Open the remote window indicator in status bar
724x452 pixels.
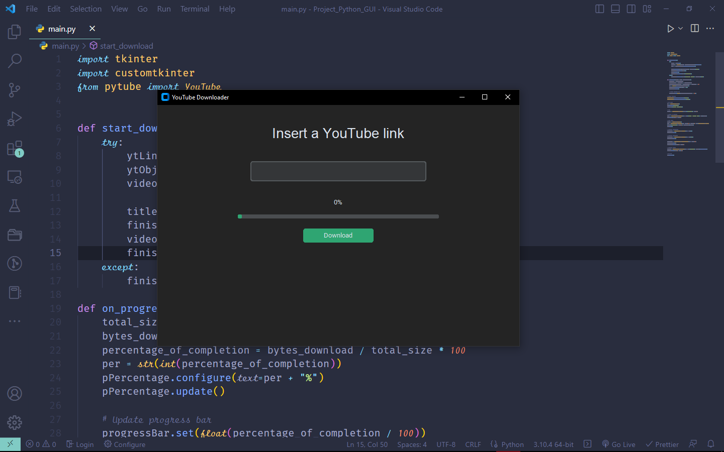click(x=10, y=444)
